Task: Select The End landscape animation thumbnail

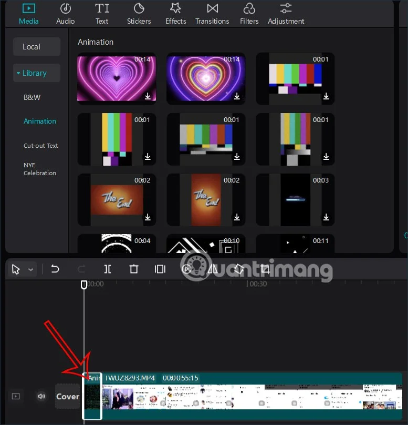Action: (117, 198)
